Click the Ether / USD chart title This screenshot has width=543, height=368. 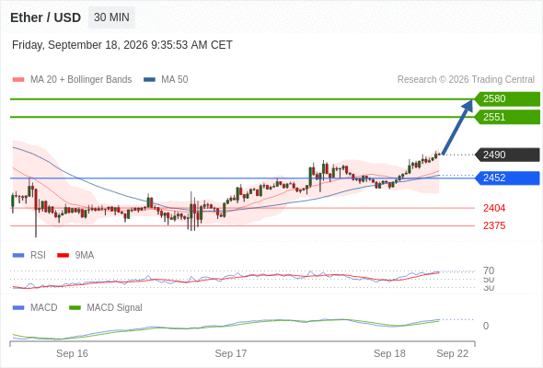point(45,17)
